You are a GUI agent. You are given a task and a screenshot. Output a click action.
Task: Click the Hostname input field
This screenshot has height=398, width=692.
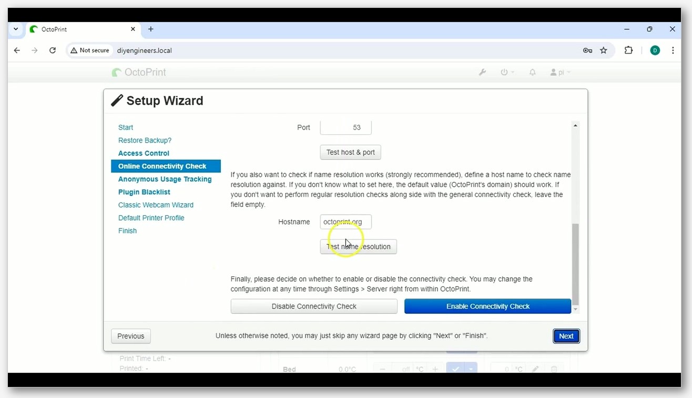pos(345,222)
